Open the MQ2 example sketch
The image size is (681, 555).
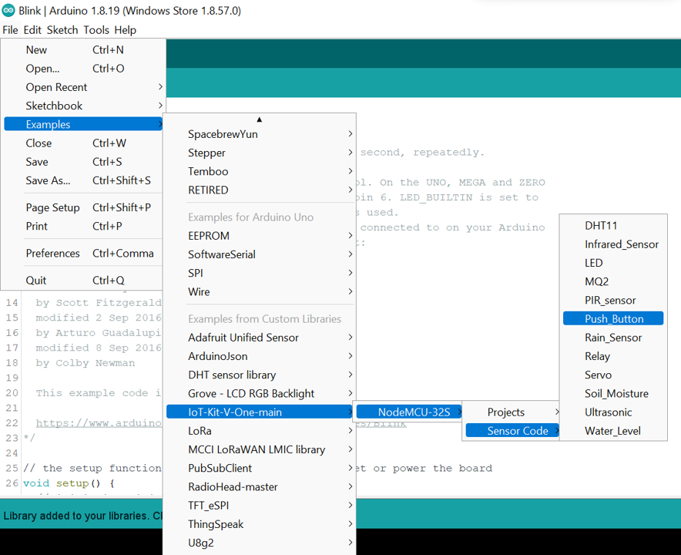pyautogui.click(x=613, y=281)
